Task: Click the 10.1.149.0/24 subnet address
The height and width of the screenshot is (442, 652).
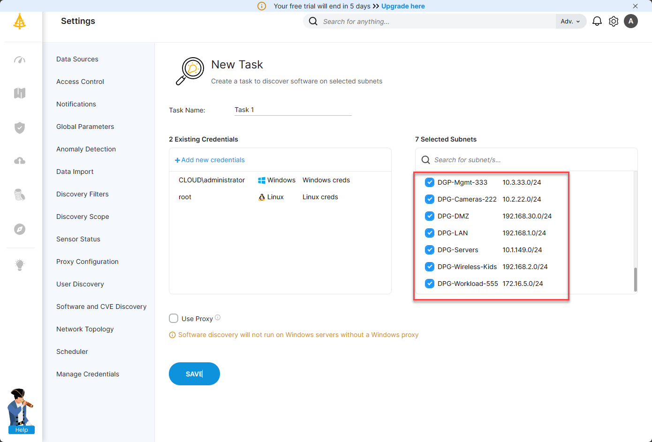Action: pyautogui.click(x=523, y=250)
